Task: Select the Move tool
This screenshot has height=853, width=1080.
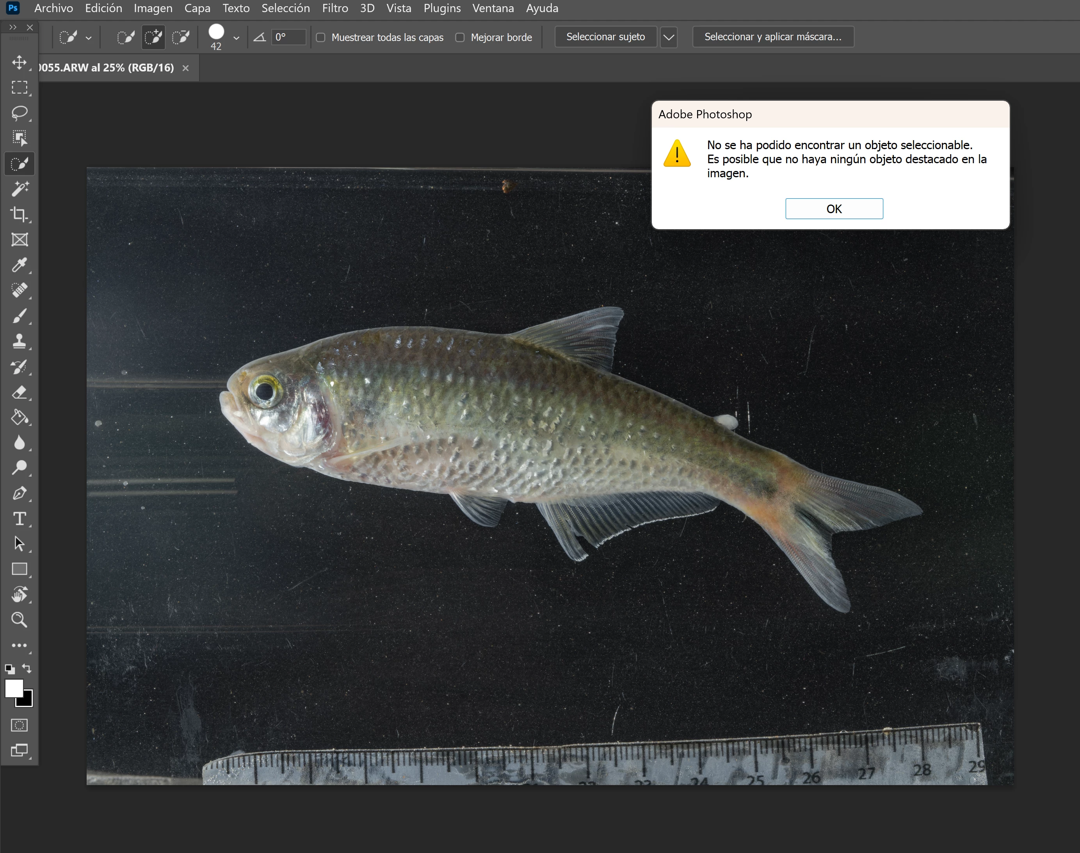Action: (x=19, y=62)
